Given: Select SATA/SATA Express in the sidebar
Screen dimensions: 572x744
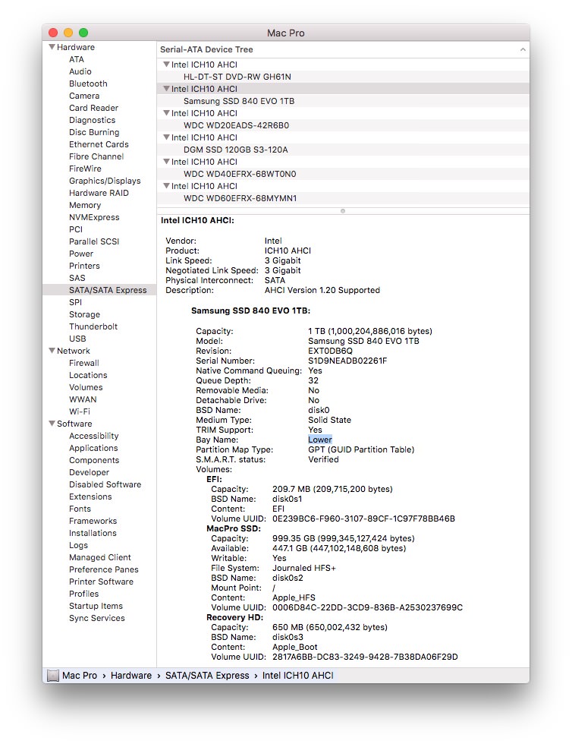Looking at the screenshot, I should [99, 290].
